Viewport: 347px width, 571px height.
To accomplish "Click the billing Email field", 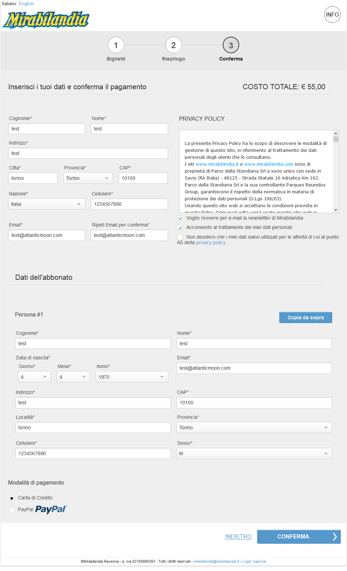I will click(x=47, y=235).
